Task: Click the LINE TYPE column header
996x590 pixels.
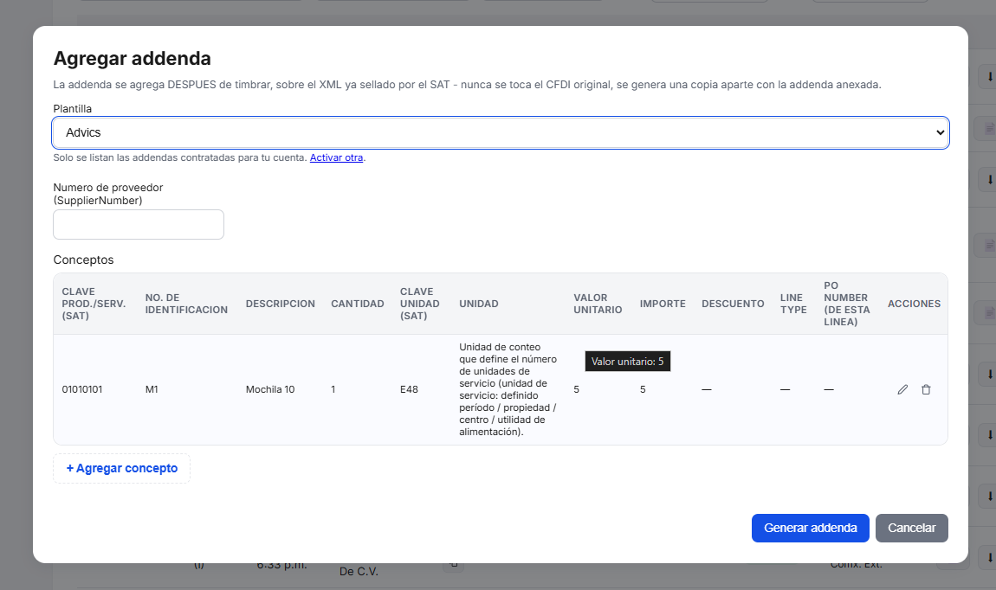Action: pyautogui.click(x=794, y=304)
